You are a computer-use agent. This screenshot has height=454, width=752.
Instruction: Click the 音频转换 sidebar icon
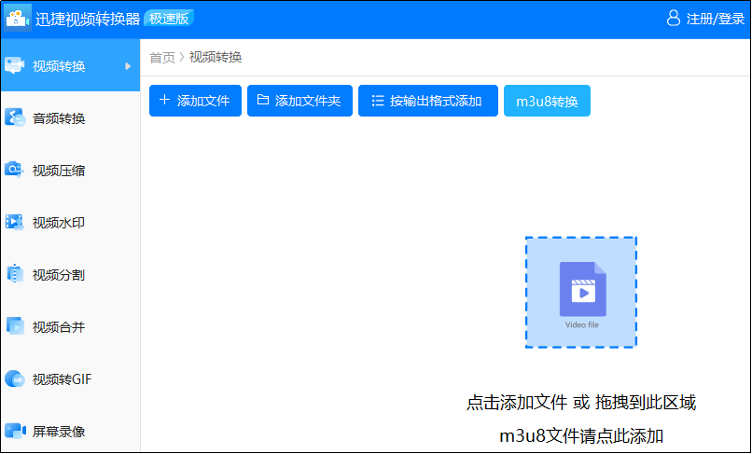click(14, 117)
